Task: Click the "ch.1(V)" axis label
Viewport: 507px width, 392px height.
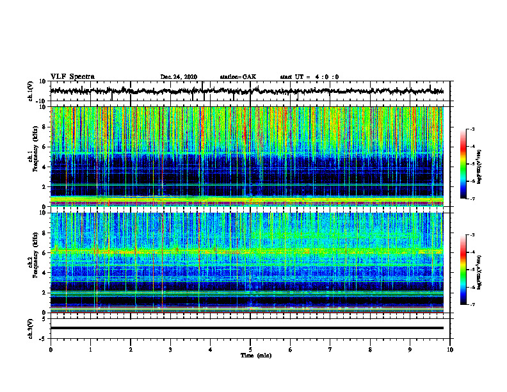Action: 31,91
